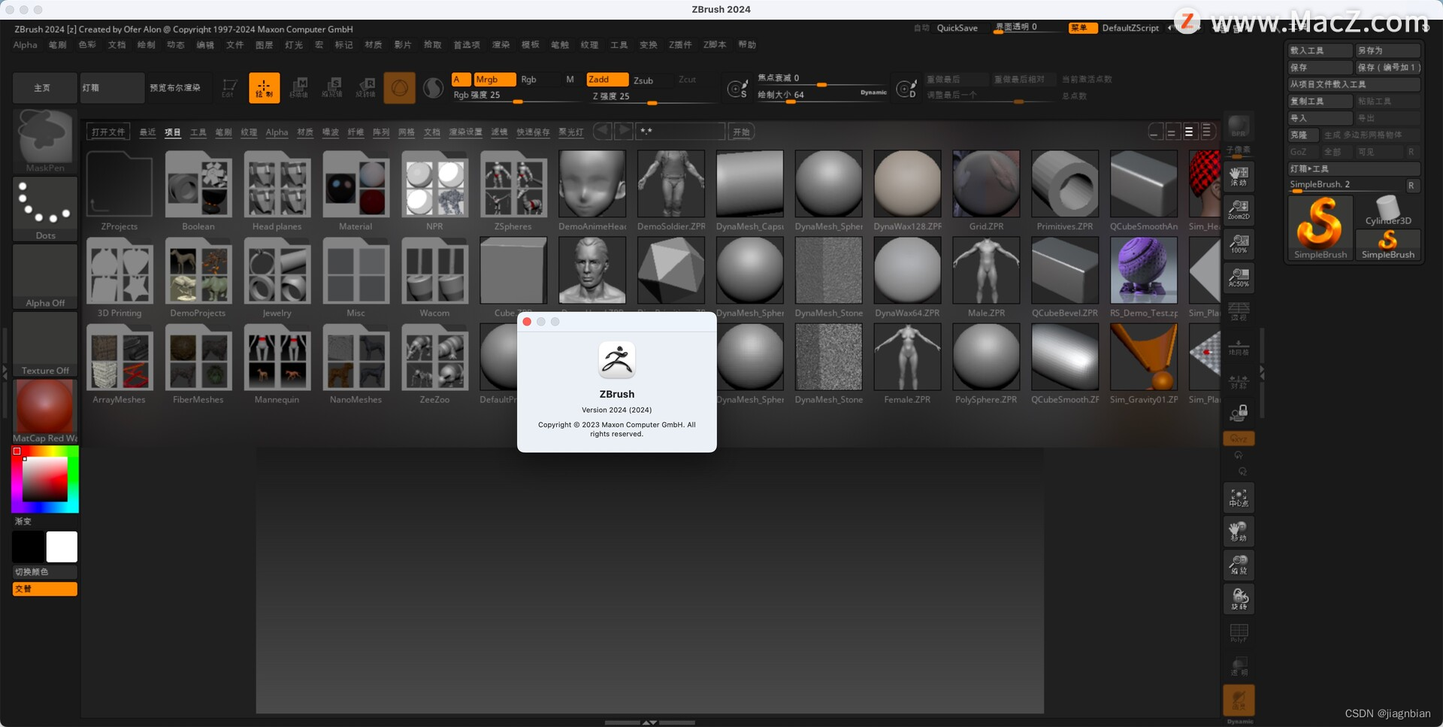Open the Z插件 plugin menu

click(680, 44)
